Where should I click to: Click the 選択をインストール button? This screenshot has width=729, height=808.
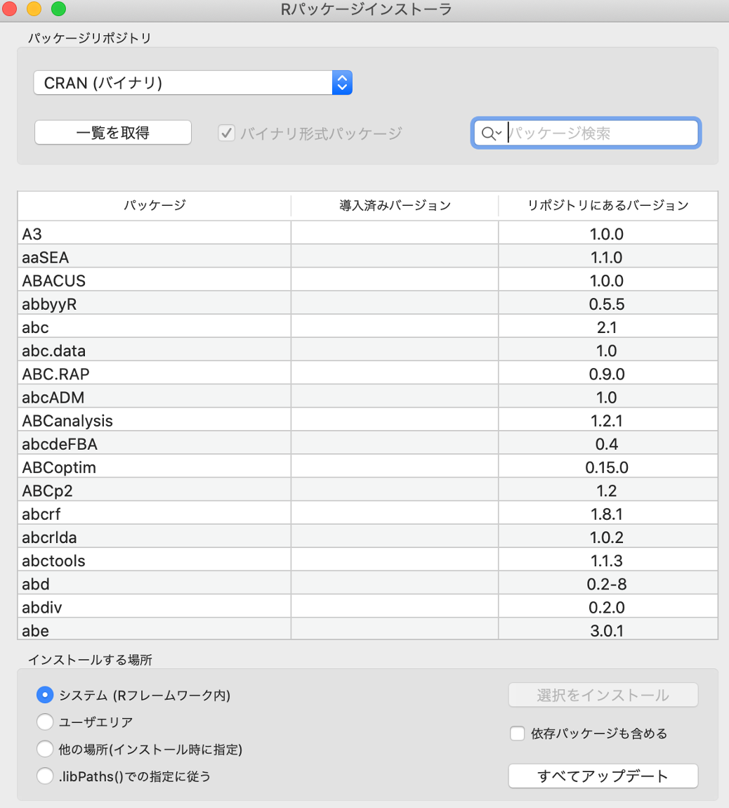603,695
